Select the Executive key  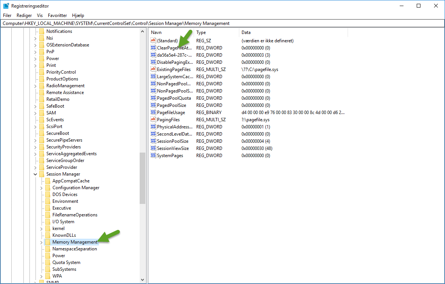pyautogui.click(x=62, y=208)
